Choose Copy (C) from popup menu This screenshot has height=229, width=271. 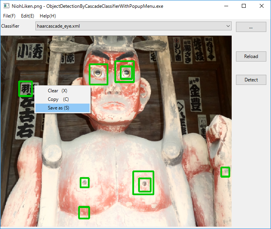(x=62, y=99)
